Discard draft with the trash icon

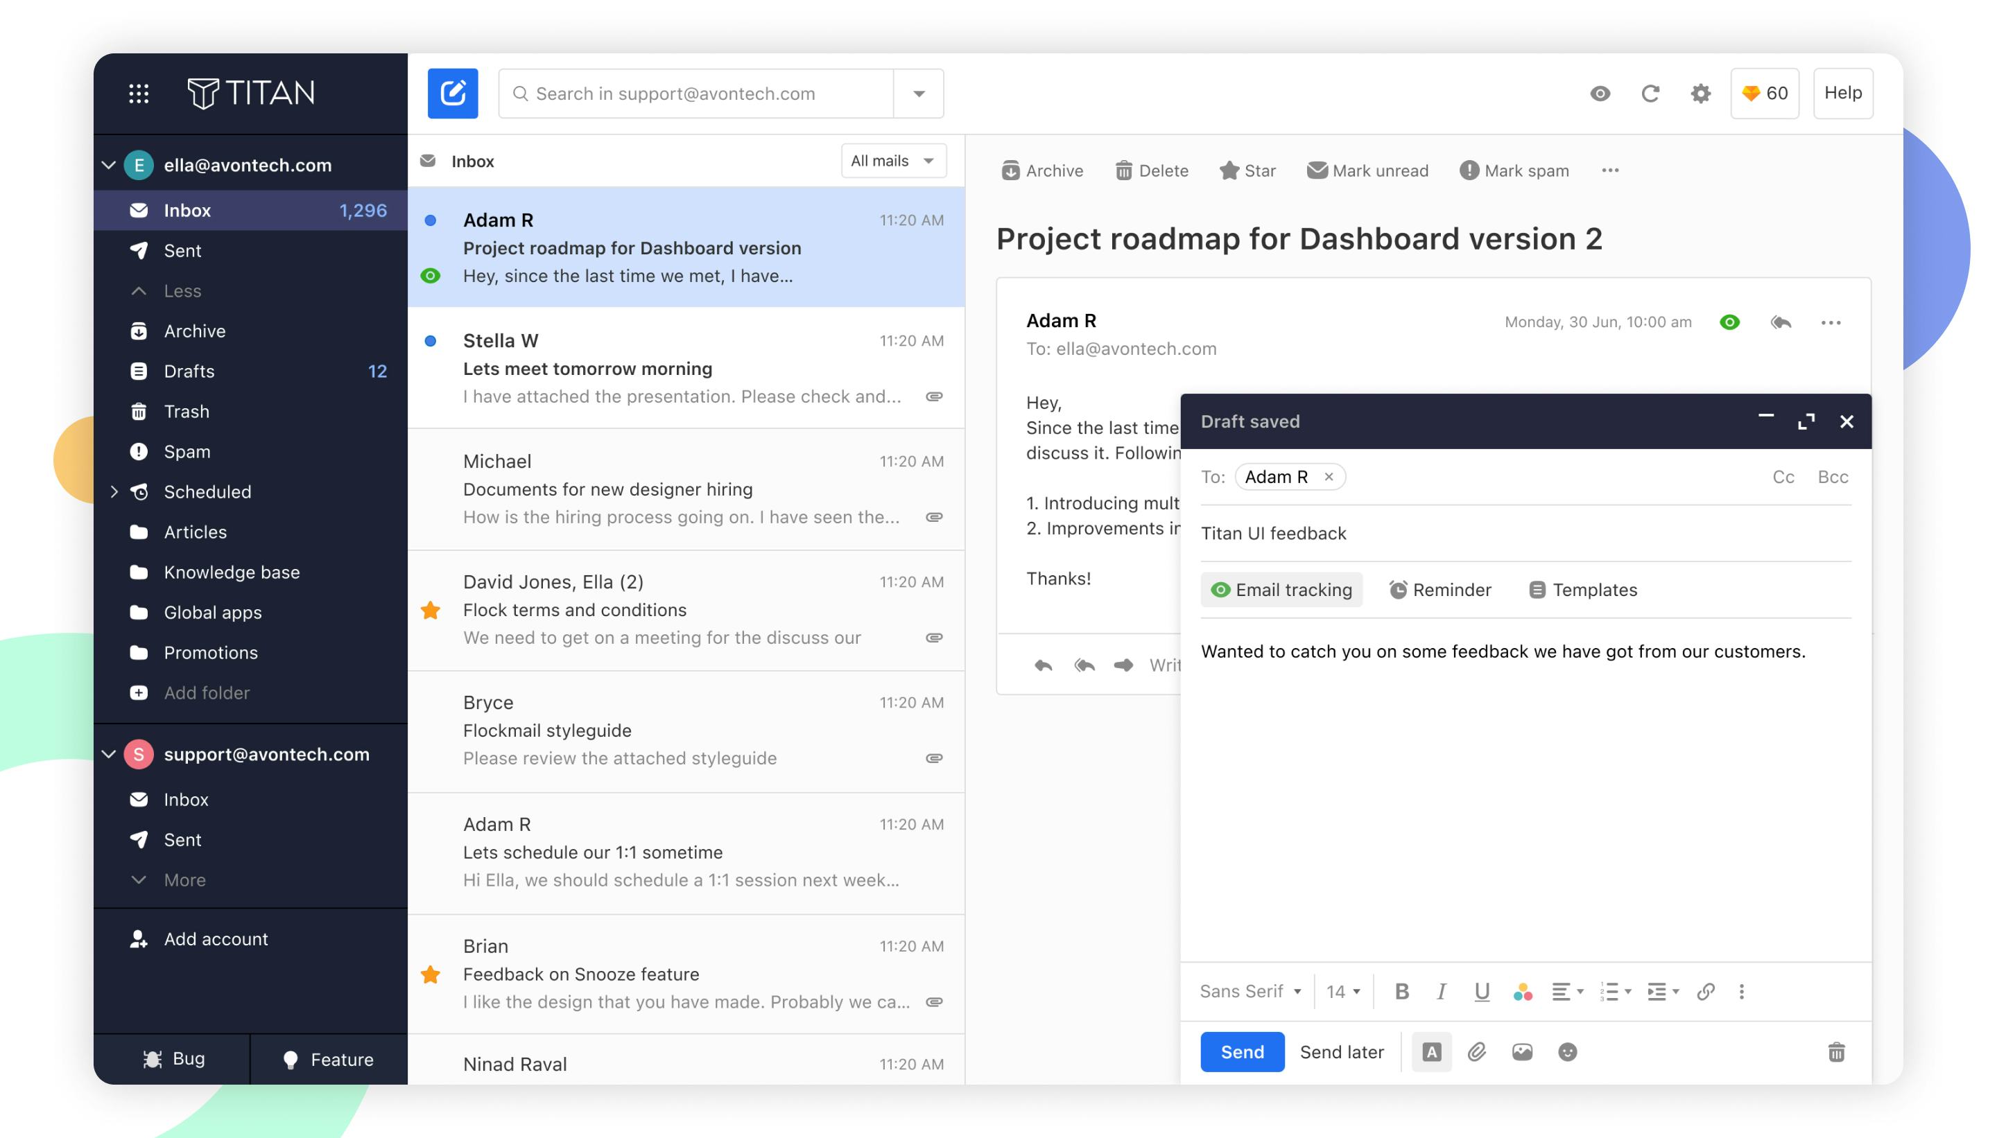click(1835, 1051)
